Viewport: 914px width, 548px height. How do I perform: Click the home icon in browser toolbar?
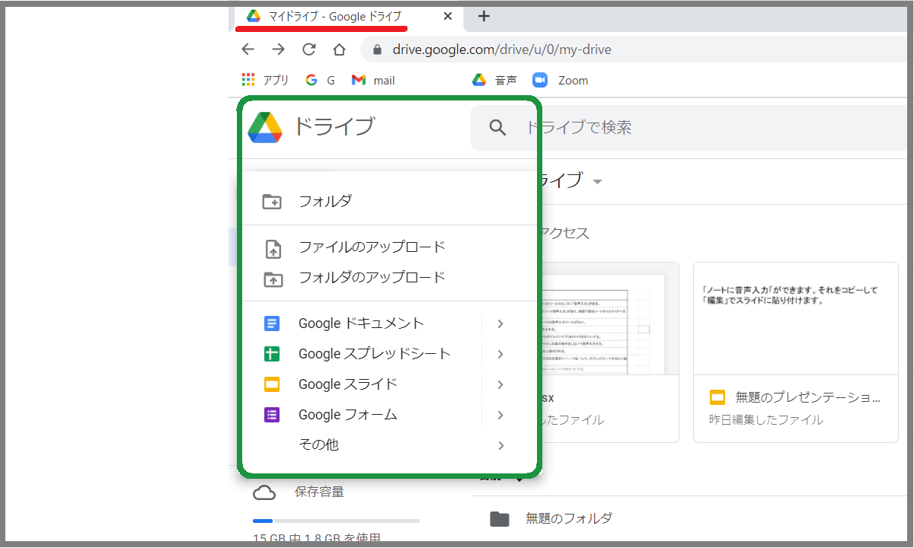click(x=339, y=49)
